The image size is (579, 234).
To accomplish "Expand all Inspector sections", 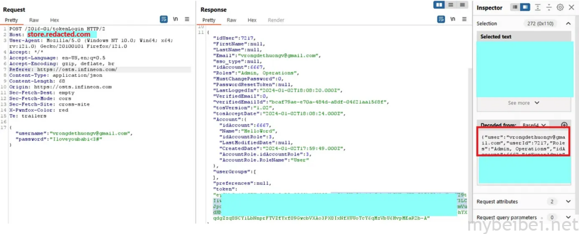I will click(537, 7).
